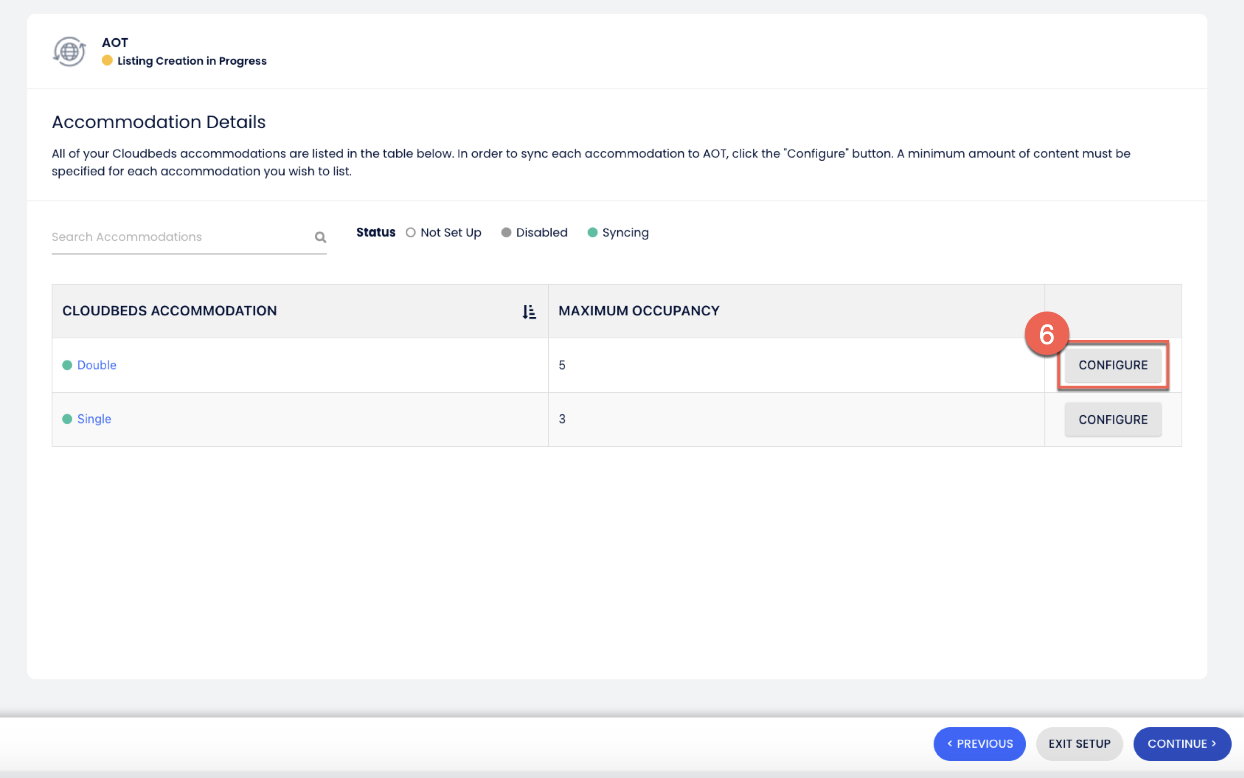Click the Cloudbeds Accommodation header text
The height and width of the screenshot is (778, 1244).
170,311
